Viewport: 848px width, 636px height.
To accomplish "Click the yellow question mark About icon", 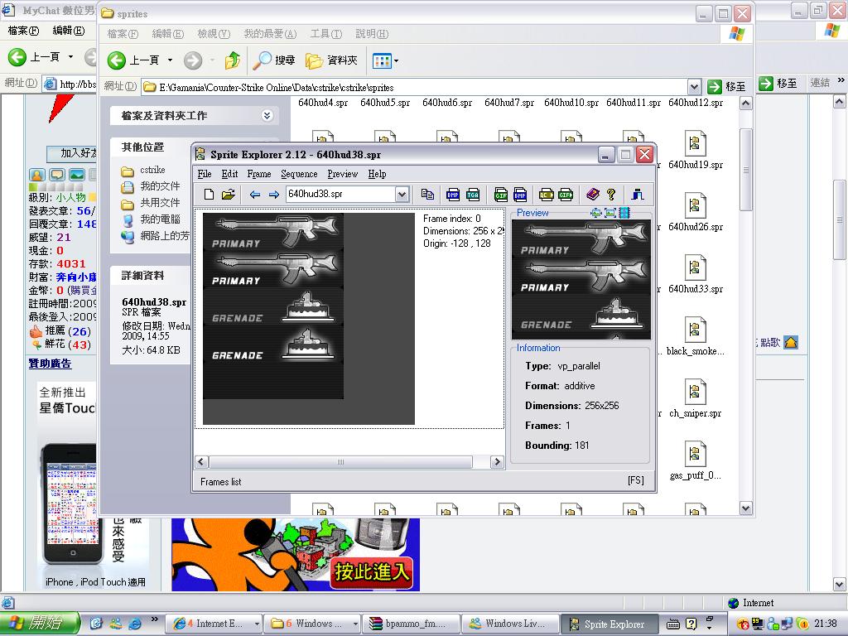I will (611, 194).
